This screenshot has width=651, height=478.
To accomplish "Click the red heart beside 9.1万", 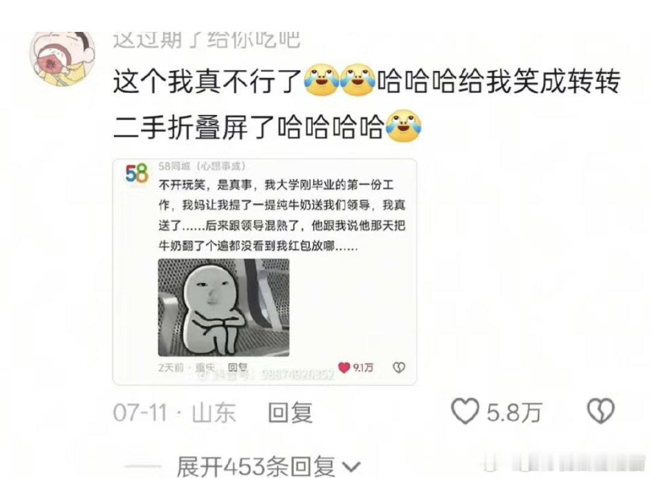I will [x=344, y=367].
